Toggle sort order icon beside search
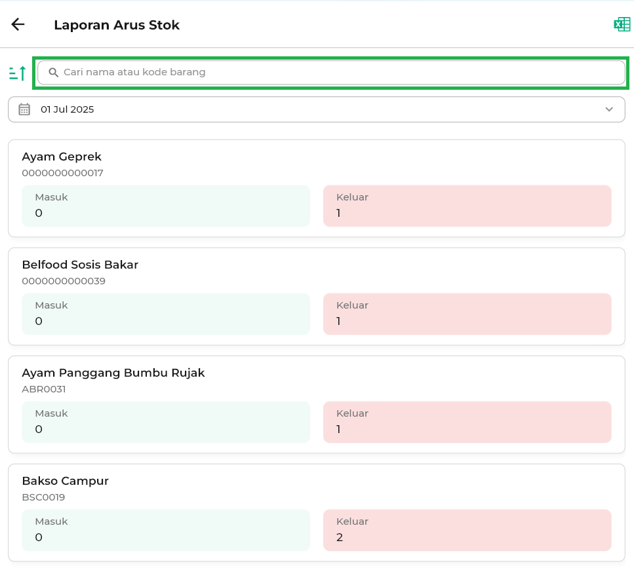Screen dimensions: 634x568 [x=18, y=73]
